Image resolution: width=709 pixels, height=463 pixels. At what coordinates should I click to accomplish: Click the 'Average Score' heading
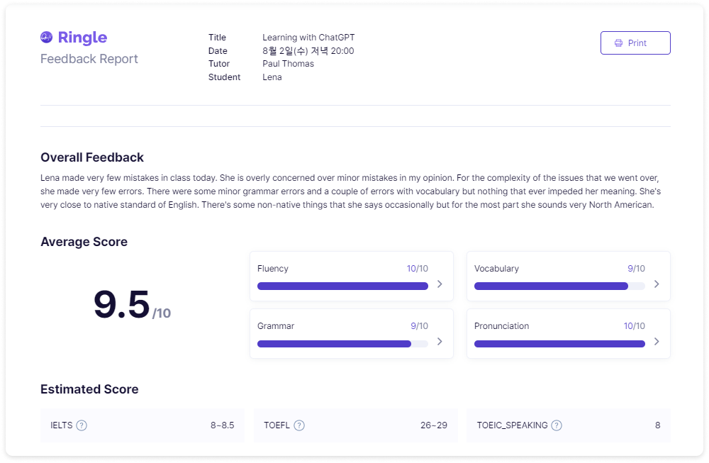pos(84,242)
